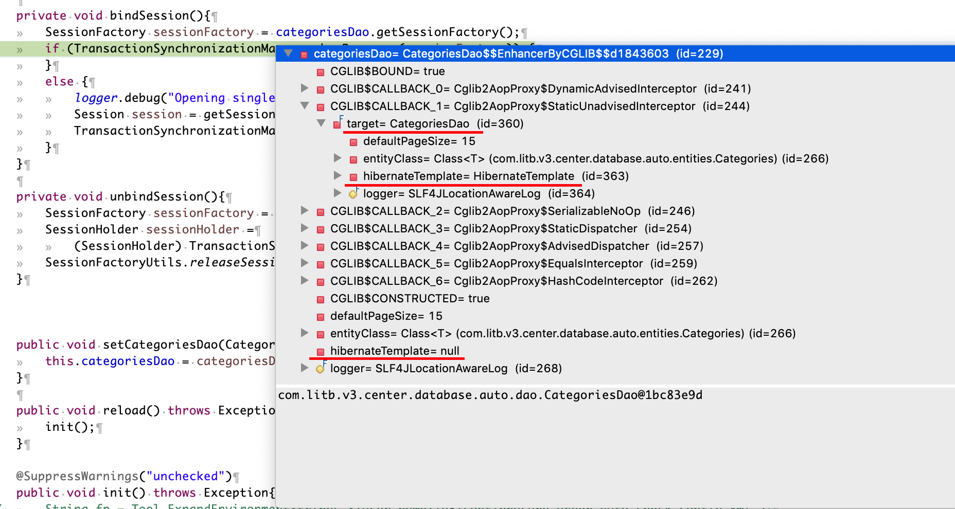Click field icon of CGLIB$CALLBACK_2

pos(321,212)
